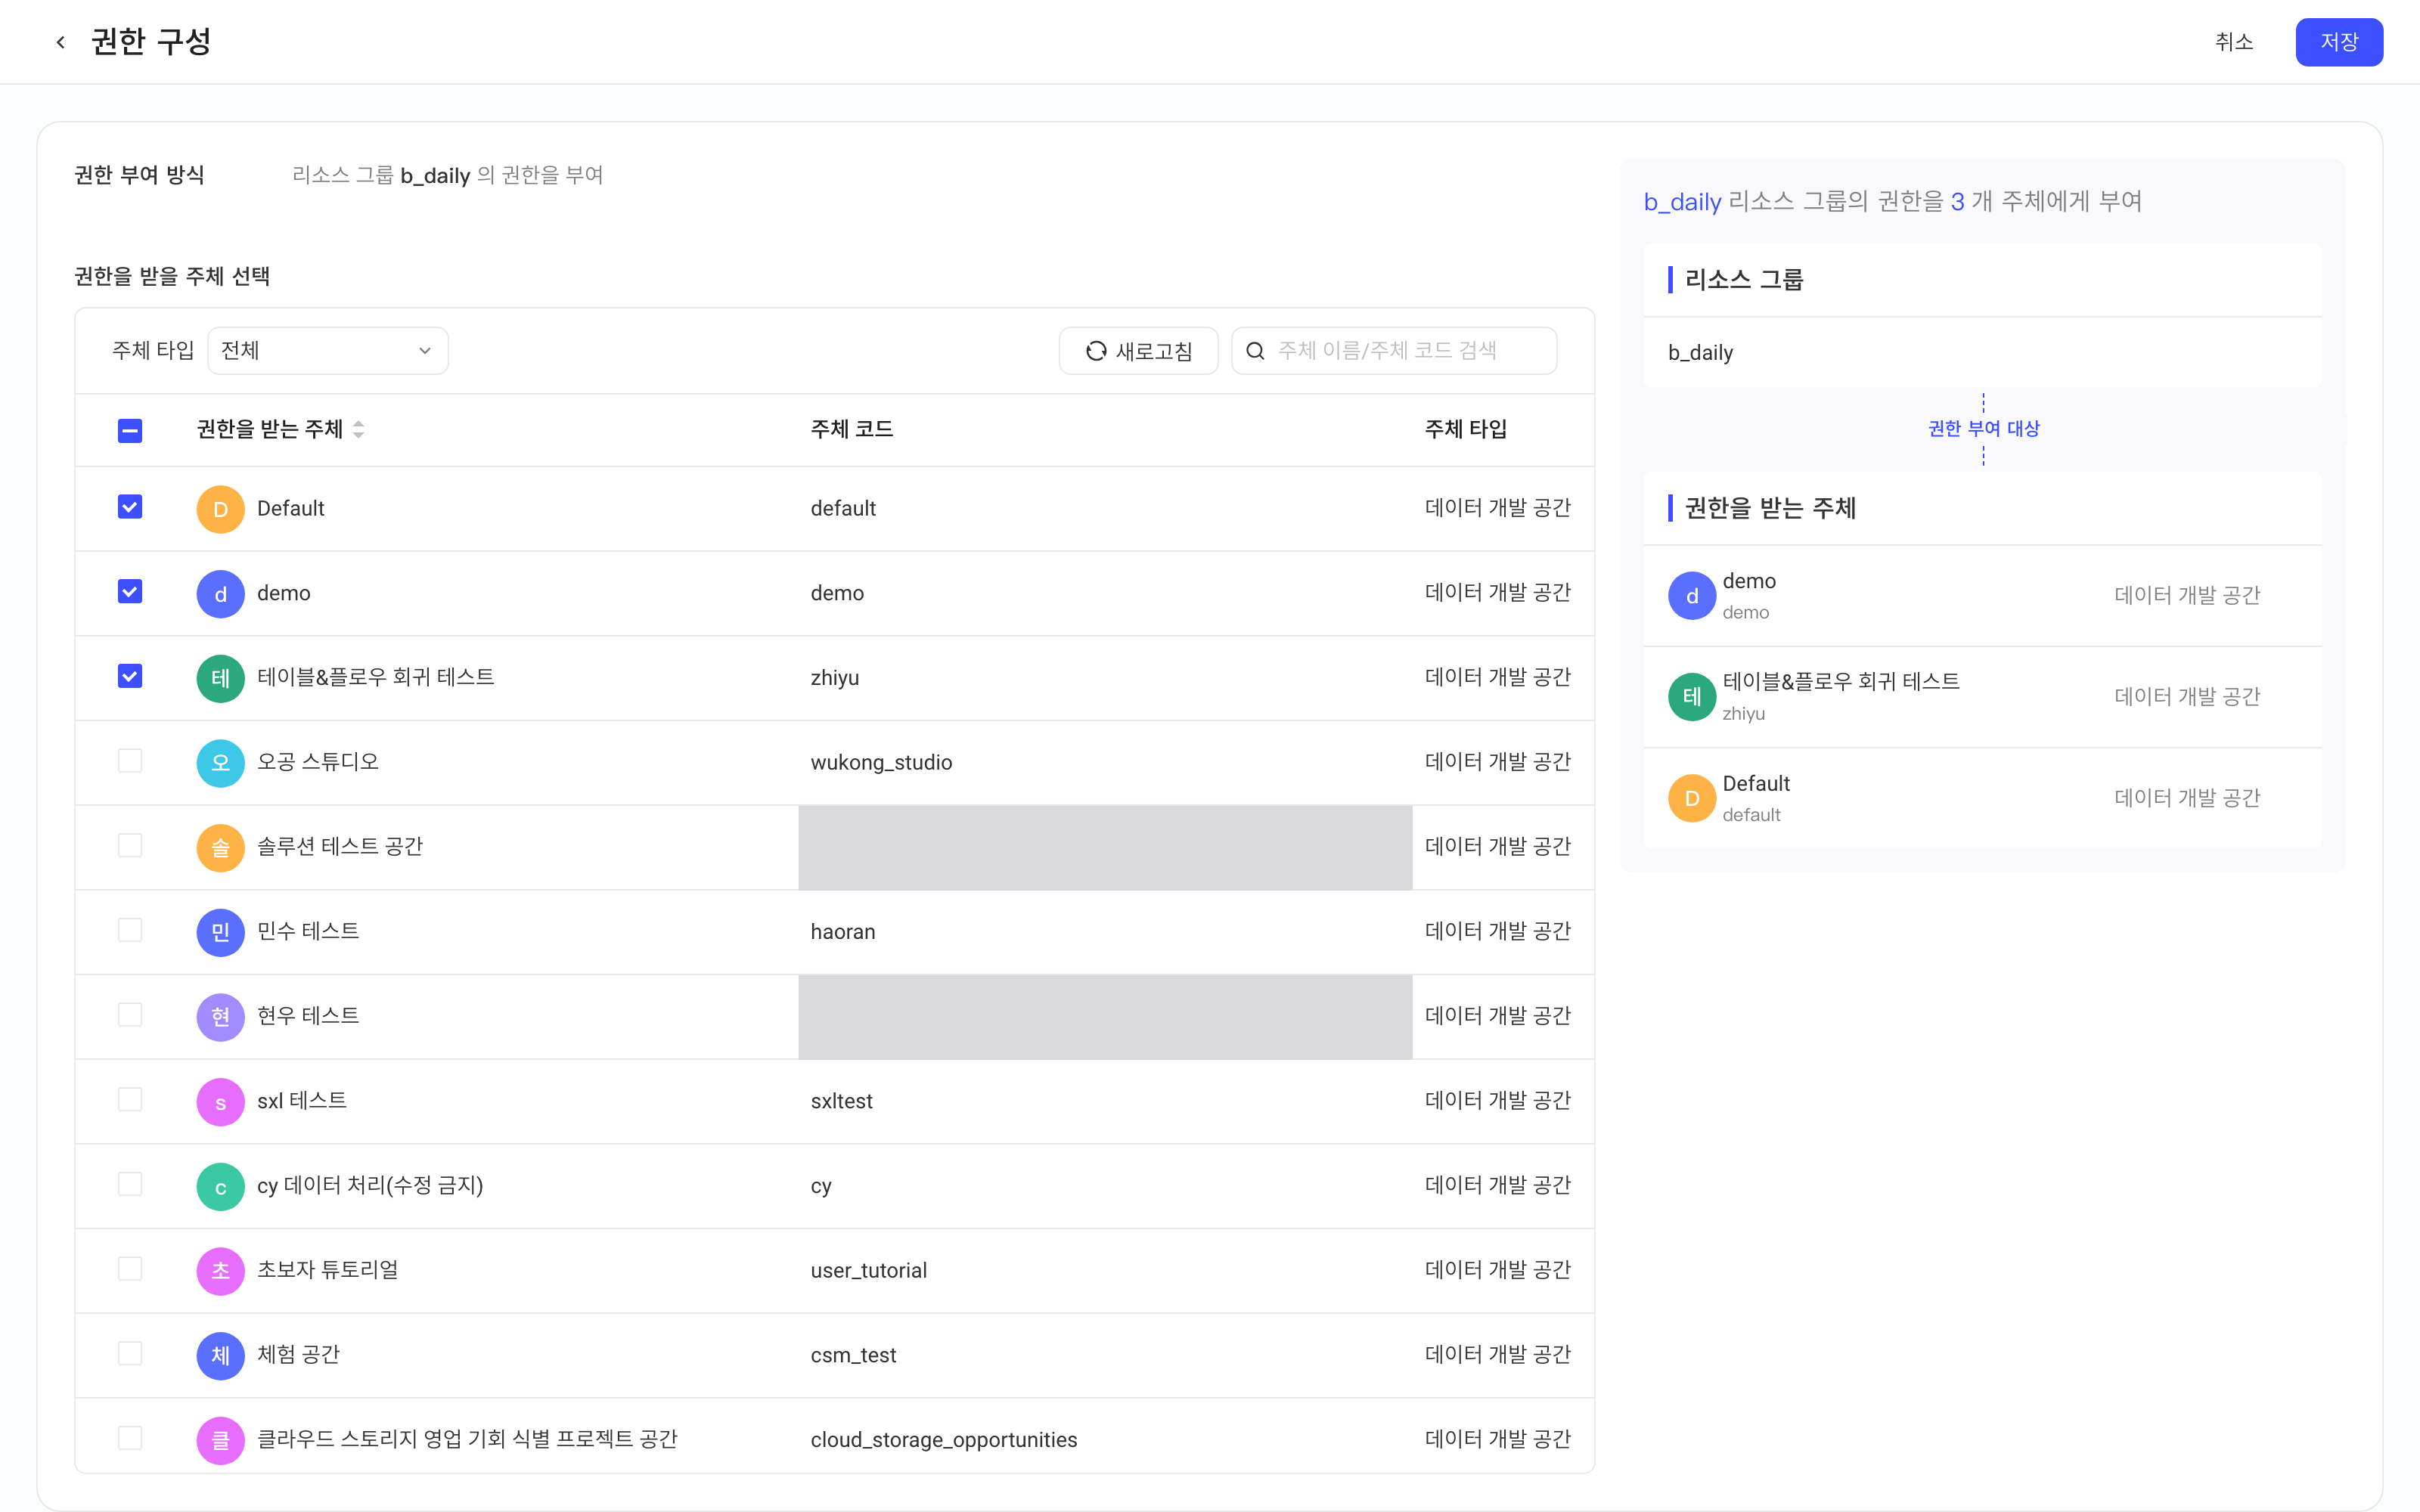Click 테이블&플로우 회귀 테스트 in the right panel
This screenshot has height=1512, width=2420.
(x=1841, y=682)
